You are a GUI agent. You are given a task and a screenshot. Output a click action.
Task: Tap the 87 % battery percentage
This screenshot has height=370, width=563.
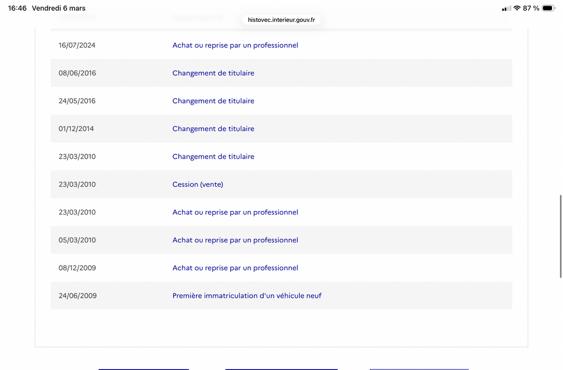(x=531, y=8)
